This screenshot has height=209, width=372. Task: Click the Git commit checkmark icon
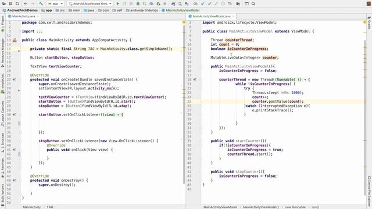pyautogui.click(x=209, y=3)
